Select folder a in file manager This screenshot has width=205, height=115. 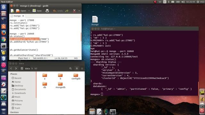[45, 76]
